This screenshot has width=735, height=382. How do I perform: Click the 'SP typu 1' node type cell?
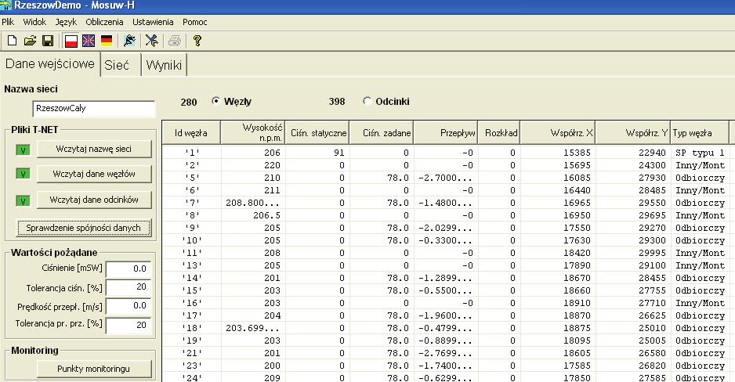pyautogui.click(x=700, y=153)
